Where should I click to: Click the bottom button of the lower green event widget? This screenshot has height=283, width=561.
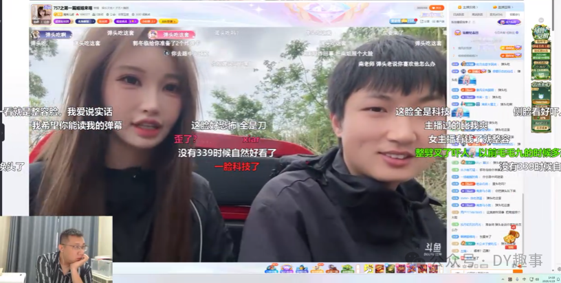point(541,128)
